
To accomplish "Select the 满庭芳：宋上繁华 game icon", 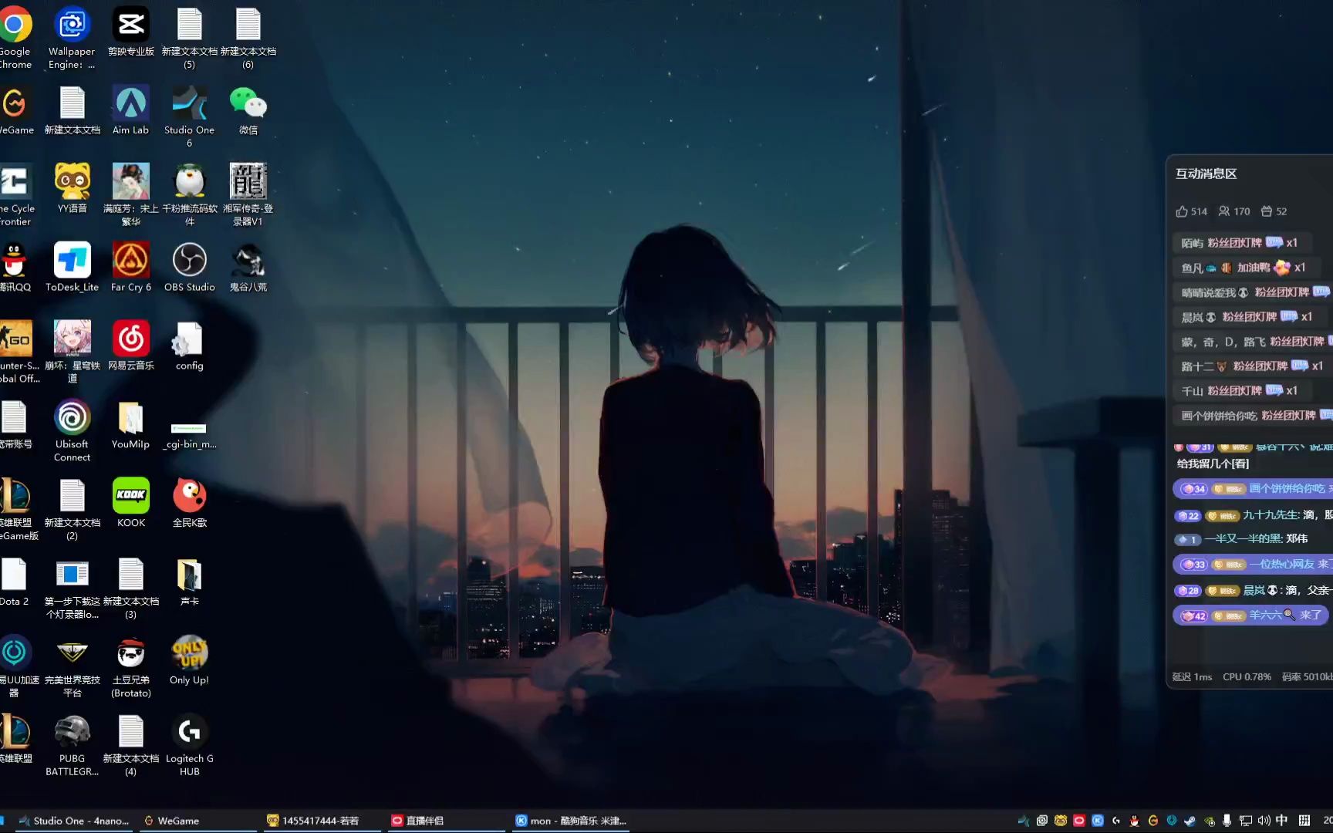I will click(131, 195).
